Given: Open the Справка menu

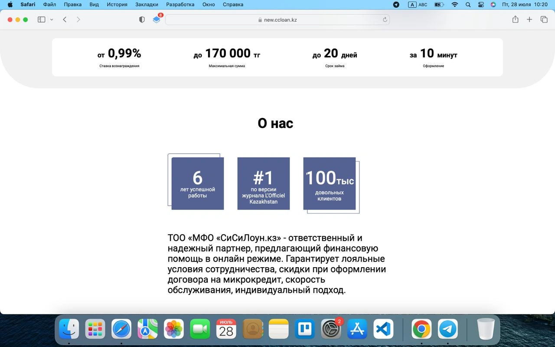Looking at the screenshot, I should pyautogui.click(x=233, y=4).
